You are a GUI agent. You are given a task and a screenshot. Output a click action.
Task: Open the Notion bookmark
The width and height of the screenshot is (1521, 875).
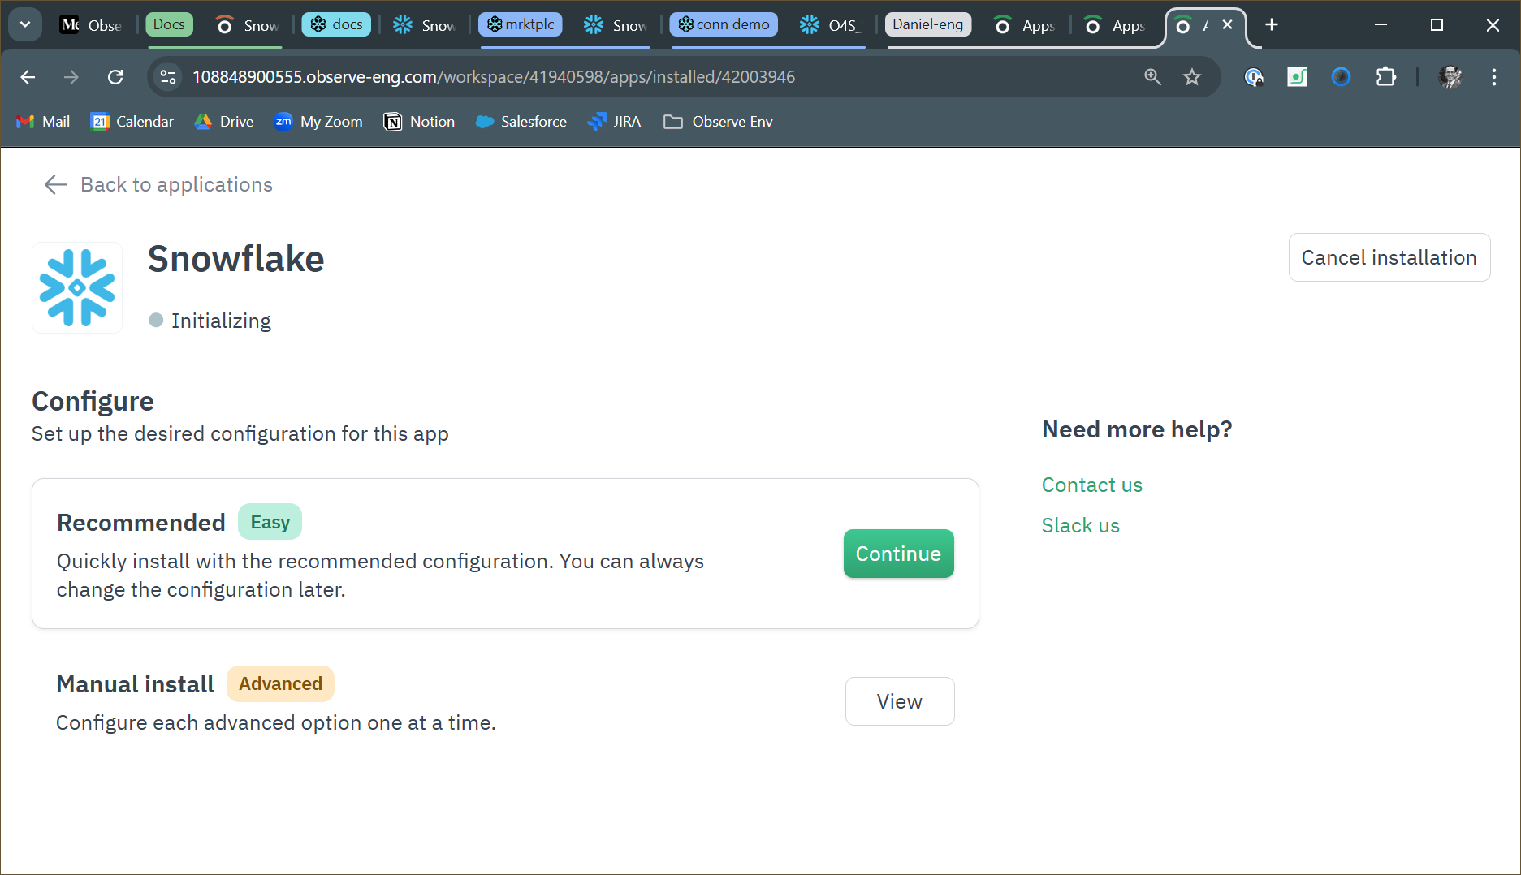[419, 122]
